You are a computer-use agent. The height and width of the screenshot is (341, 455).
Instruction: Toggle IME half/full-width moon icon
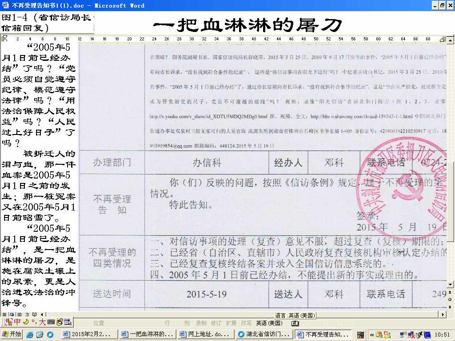click(x=25, y=322)
